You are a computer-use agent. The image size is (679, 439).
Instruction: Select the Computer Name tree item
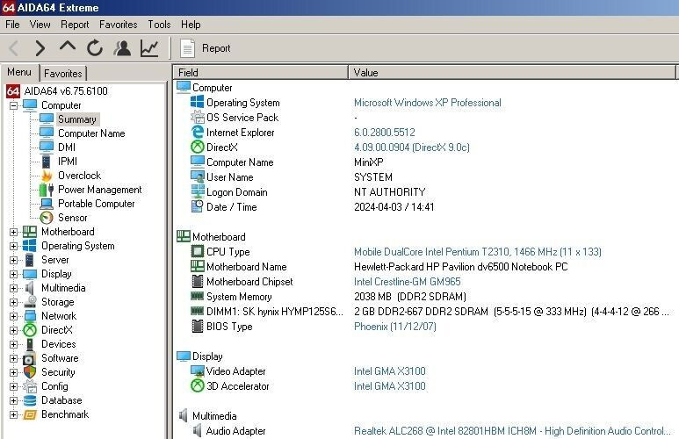click(x=91, y=133)
